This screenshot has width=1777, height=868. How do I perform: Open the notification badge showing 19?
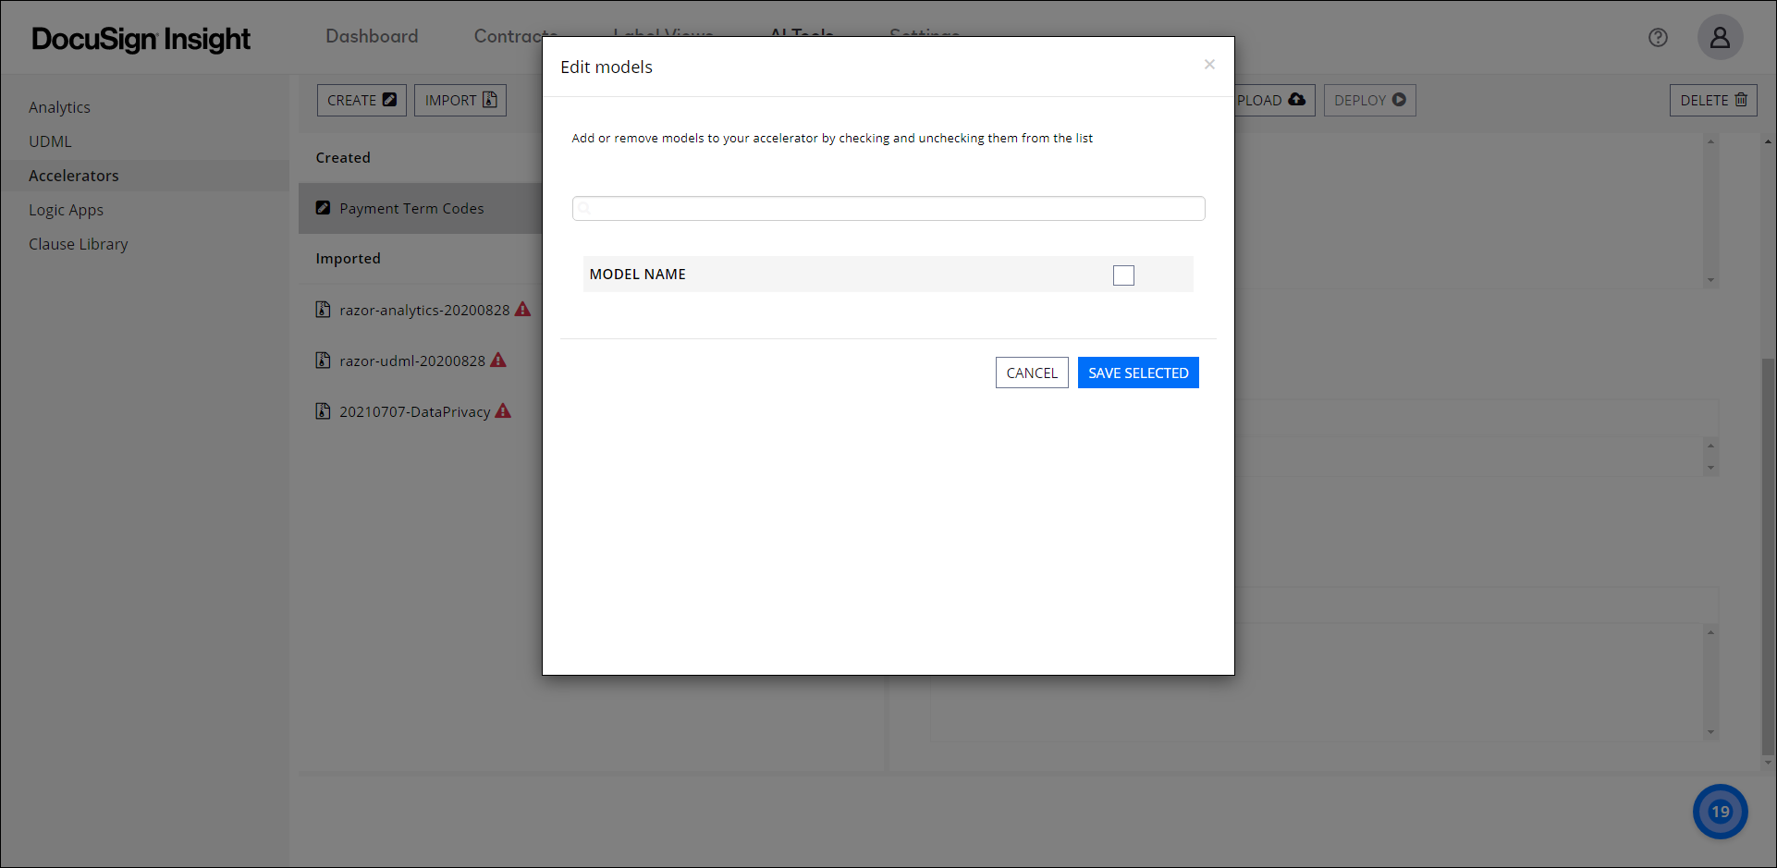click(x=1720, y=812)
